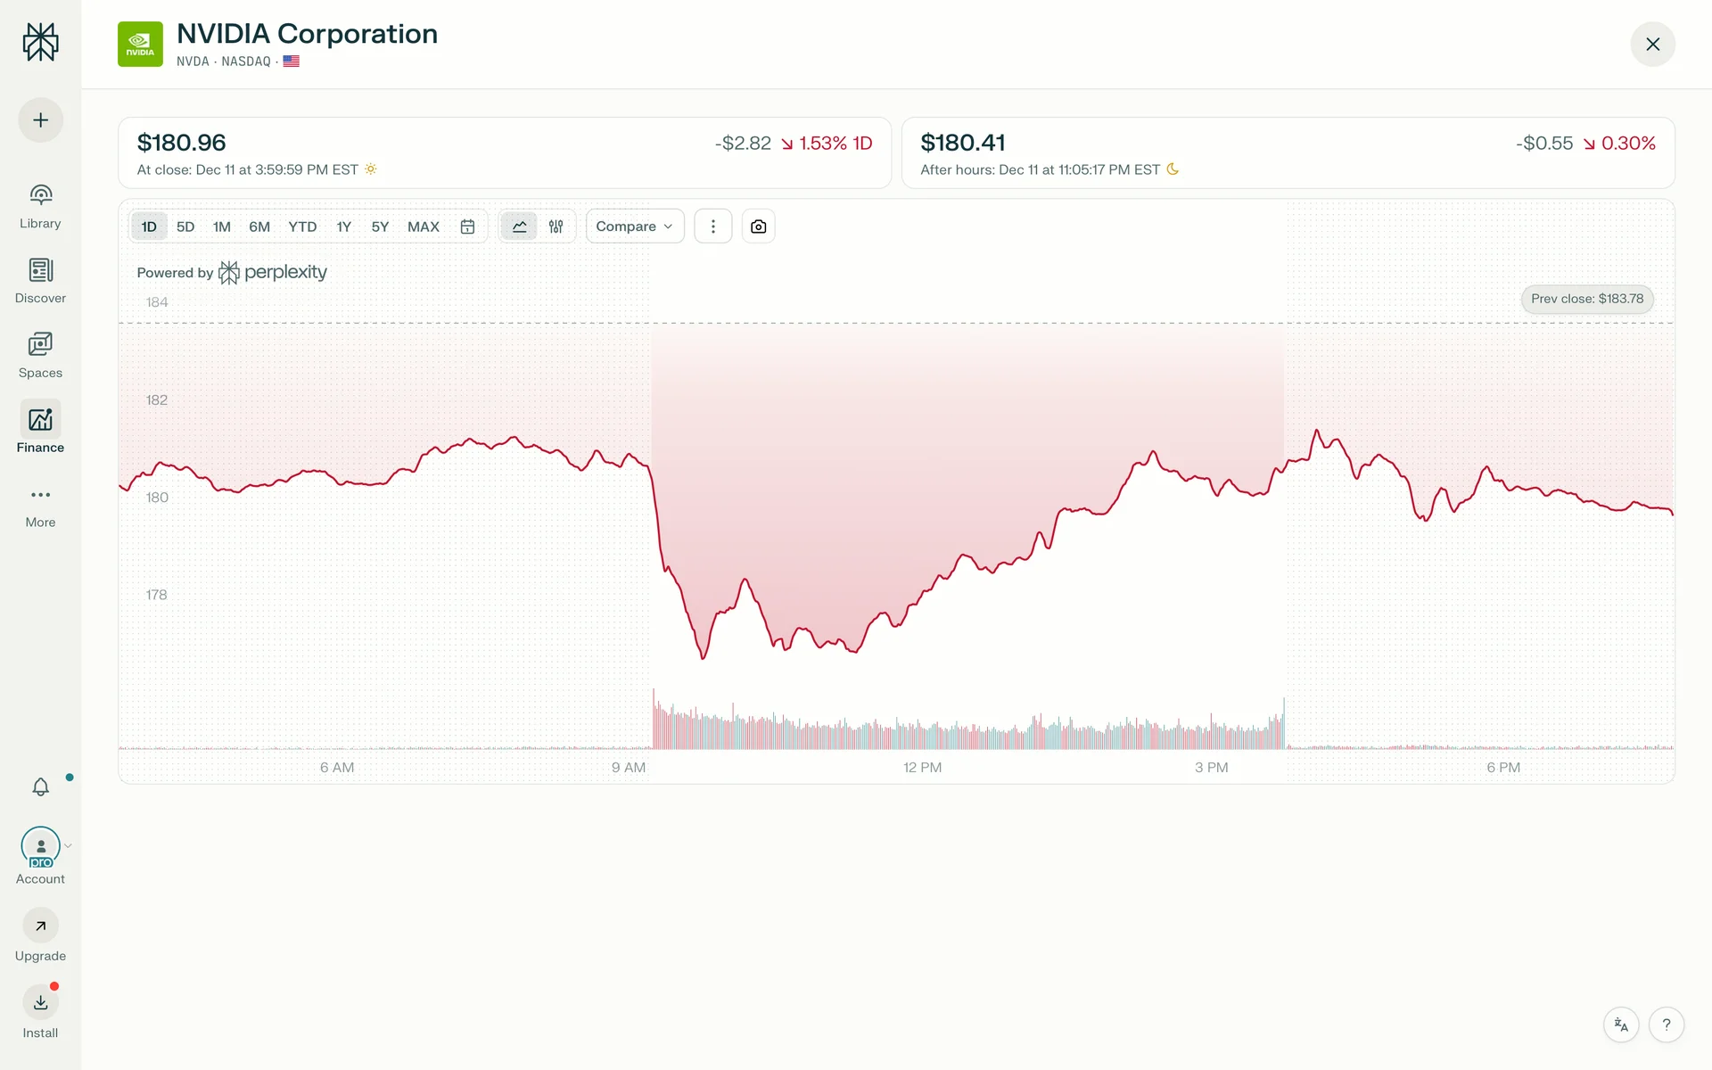Viewport: 1712px width, 1070px height.
Task: Click the Upgrade button
Action: point(40,927)
